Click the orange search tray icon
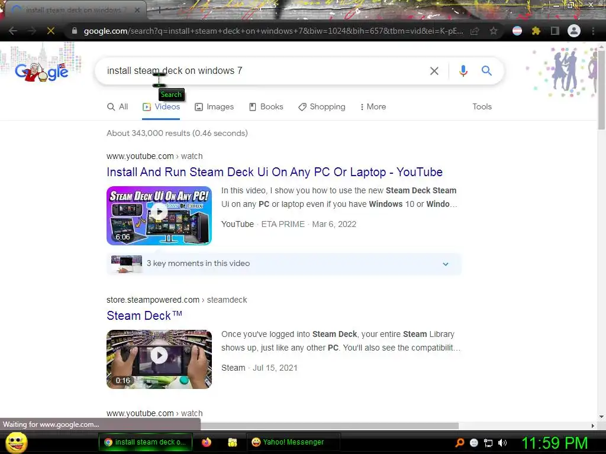Screen dimensions: 606x454 (460, 443)
